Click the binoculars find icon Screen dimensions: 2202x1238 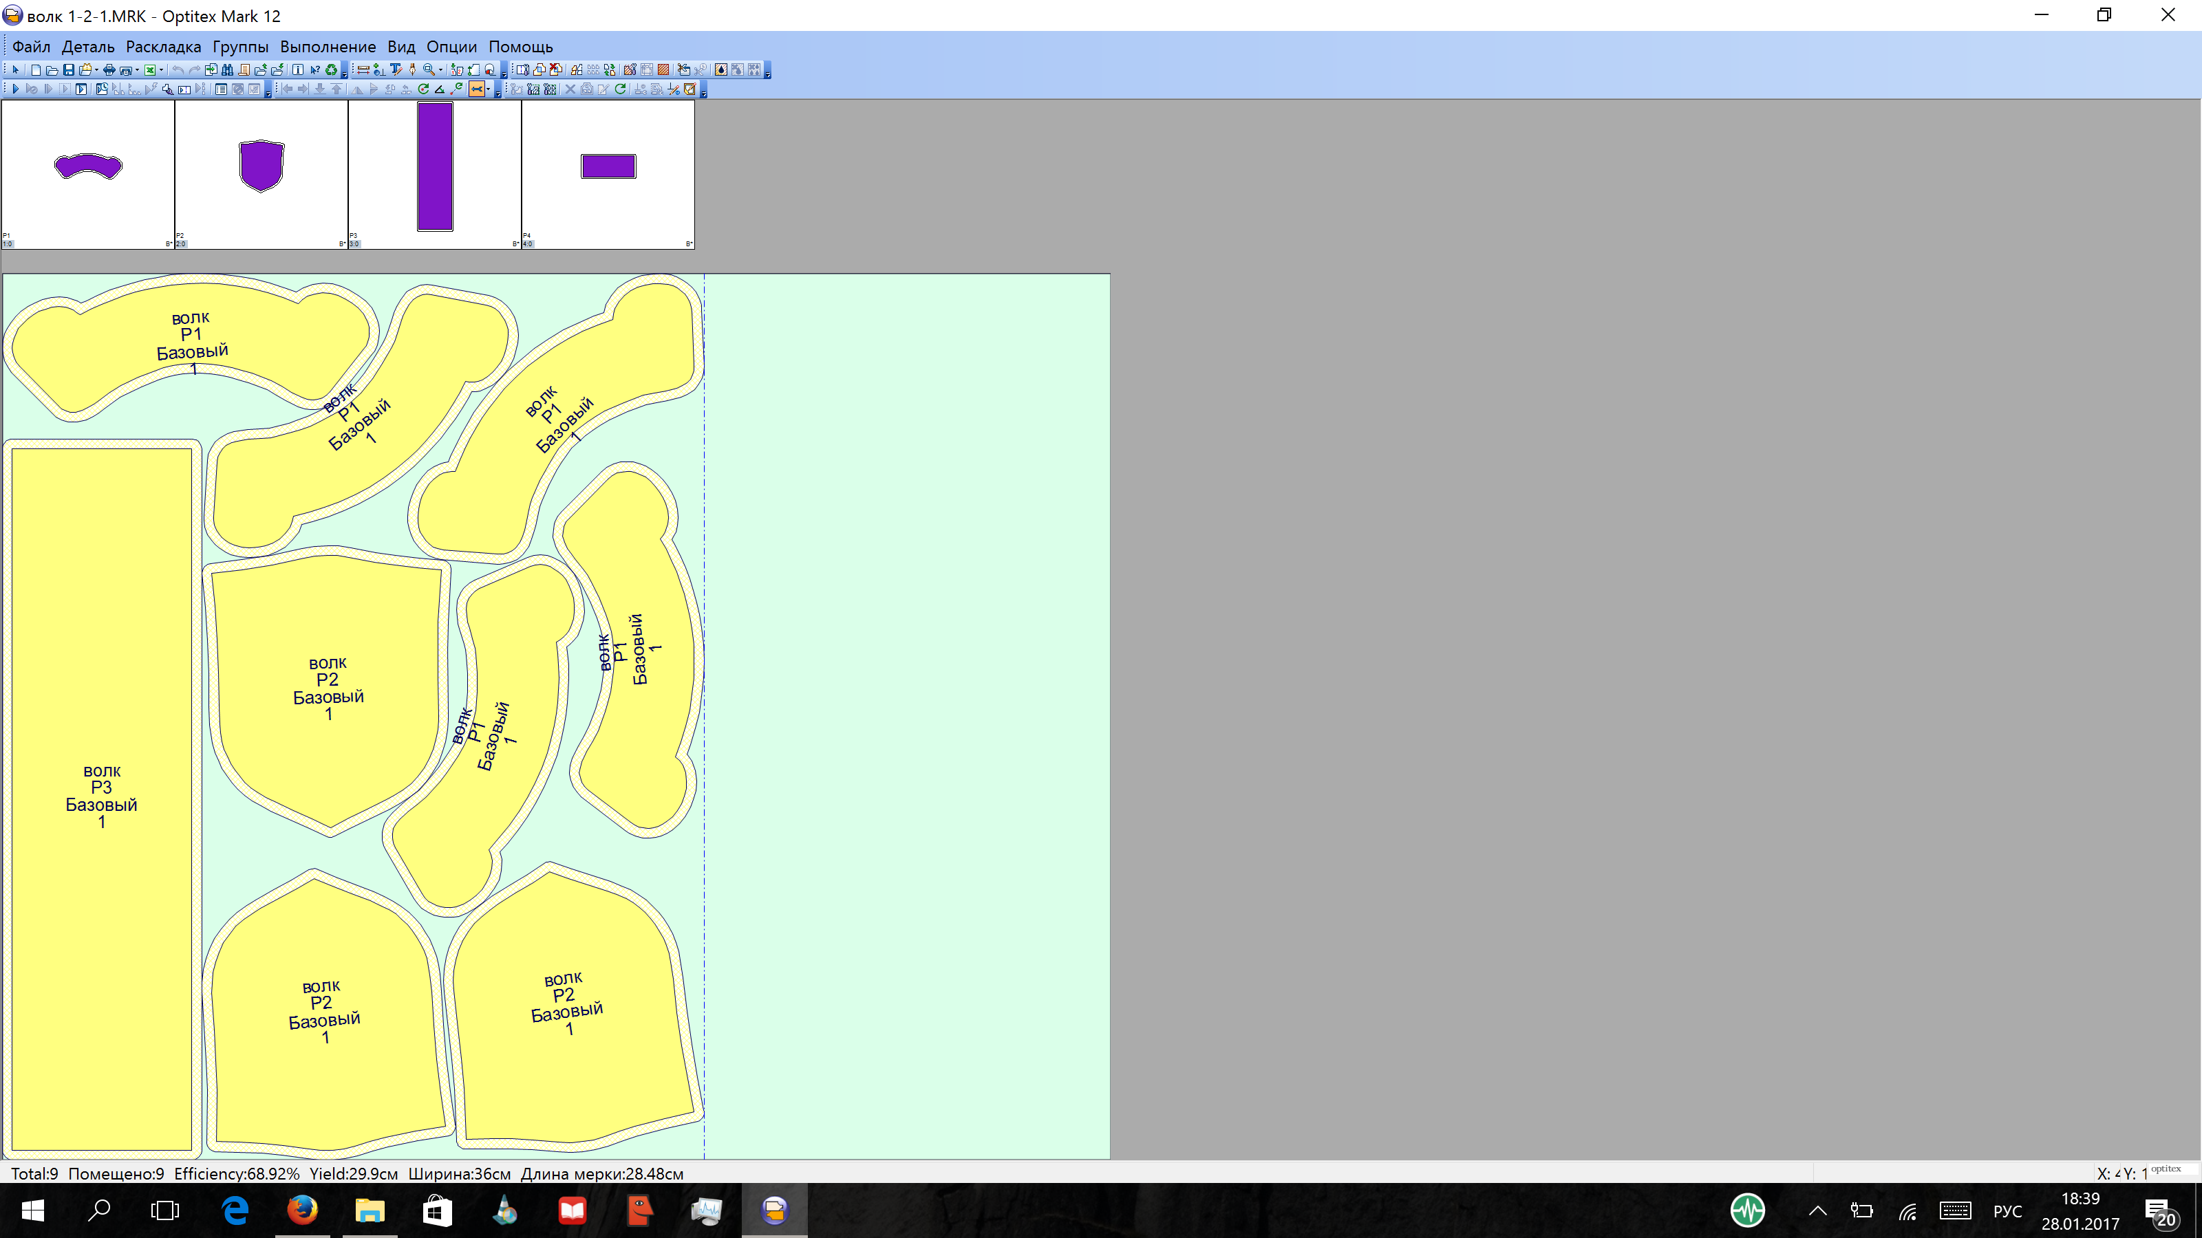[227, 70]
